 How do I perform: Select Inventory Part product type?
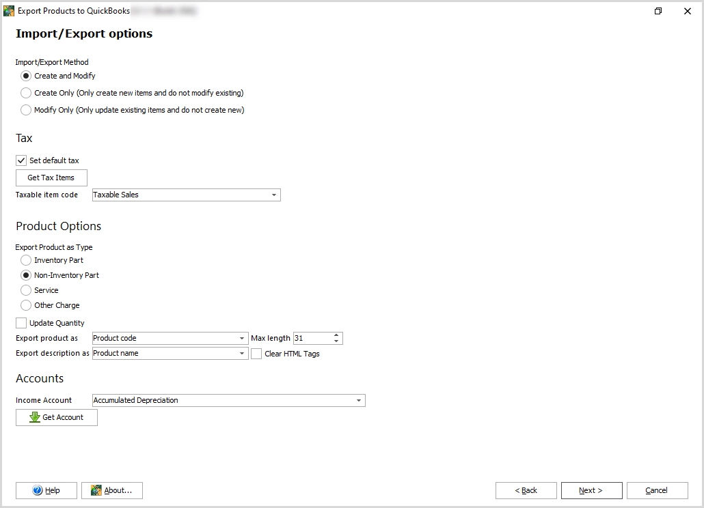[26, 260]
